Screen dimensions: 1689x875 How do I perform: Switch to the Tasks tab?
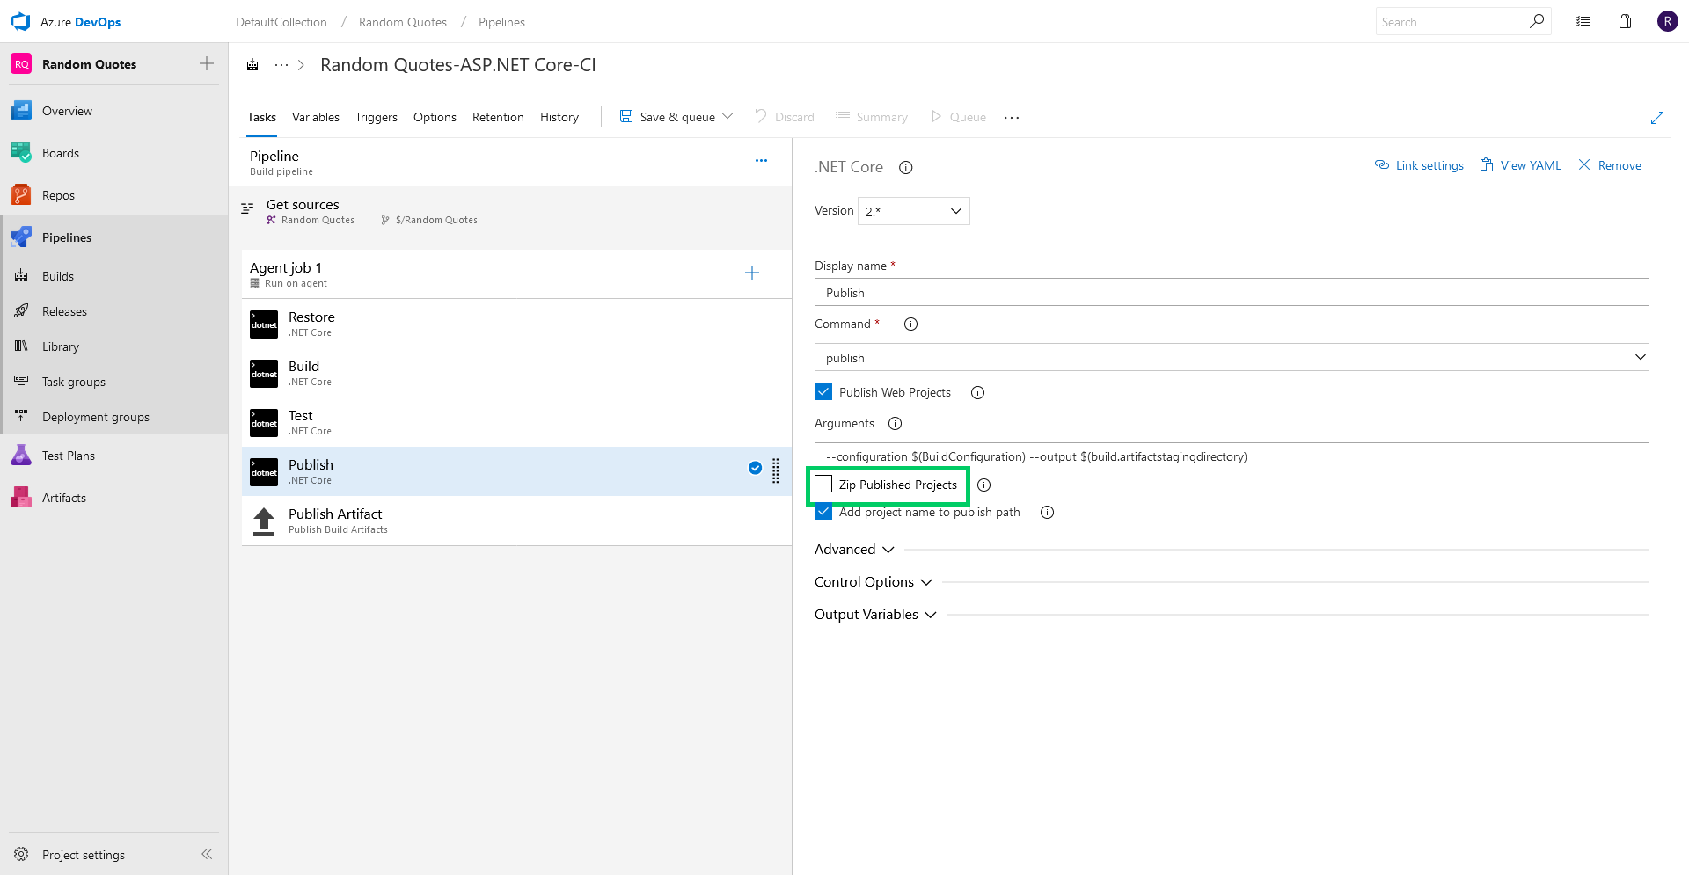click(261, 117)
